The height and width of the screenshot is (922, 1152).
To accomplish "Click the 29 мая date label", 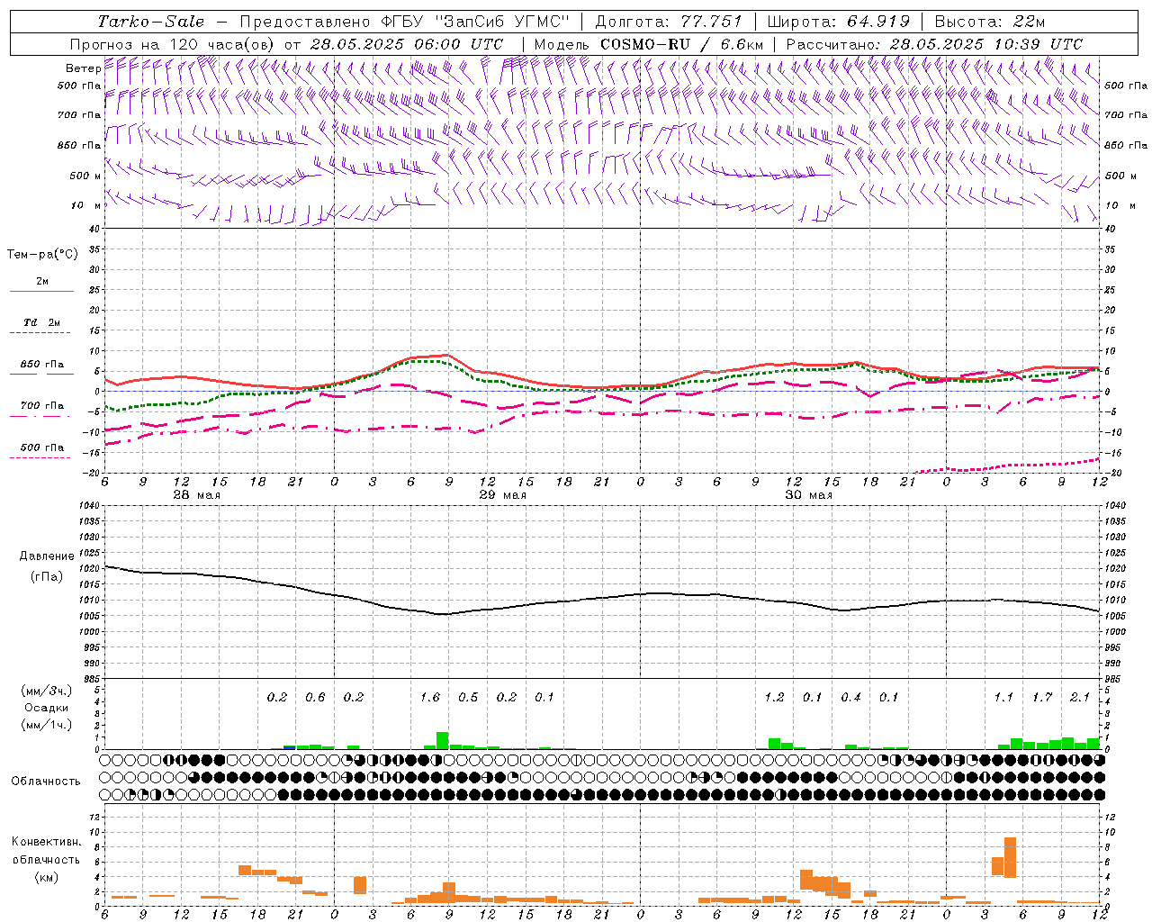I will [502, 495].
